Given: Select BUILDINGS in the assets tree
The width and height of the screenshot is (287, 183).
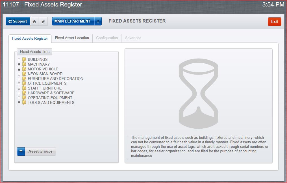Looking at the screenshot, I should (38, 59).
